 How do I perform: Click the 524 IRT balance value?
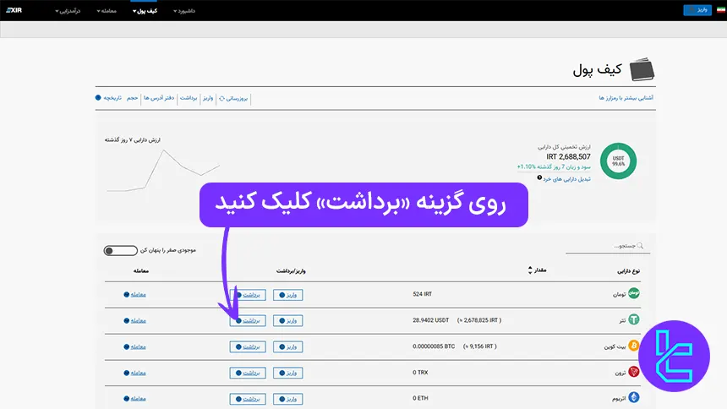coord(423,294)
